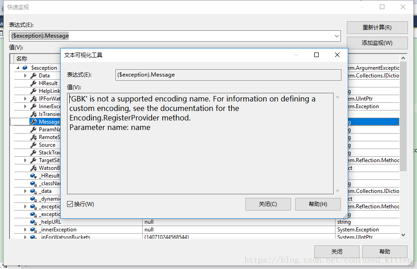Click the QuickWatch grid scroll down arrow
This screenshot has height=269, width=417.
point(403,235)
